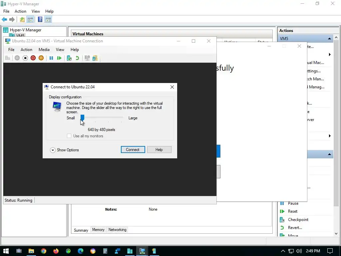Open View menu in VM Connection window
341x256 pixels.
click(x=60, y=50)
